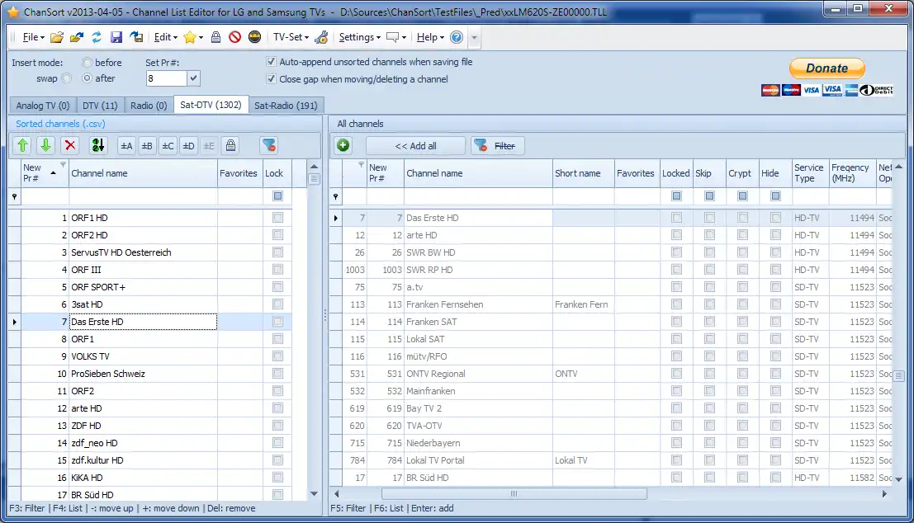Image resolution: width=914 pixels, height=523 pixels.
Task: Click the yellow star favorites icon in the main toolbar
Action: coord(189,37)
